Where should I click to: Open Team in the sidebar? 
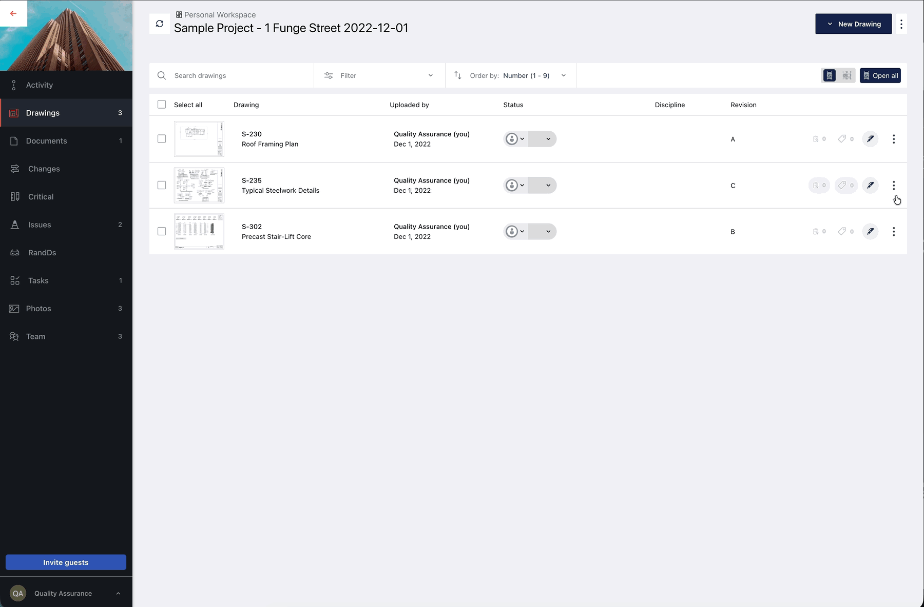tap(66, 336)
